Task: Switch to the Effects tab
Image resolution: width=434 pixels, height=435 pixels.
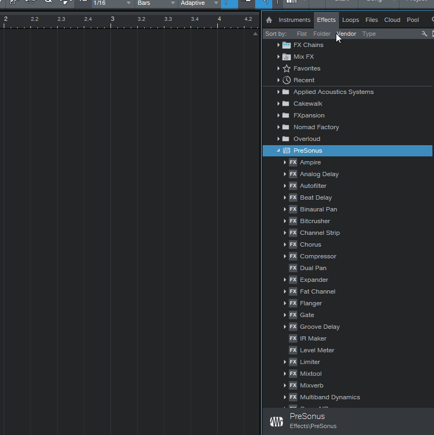Action: pyautogui.click(x=326, y=20)
